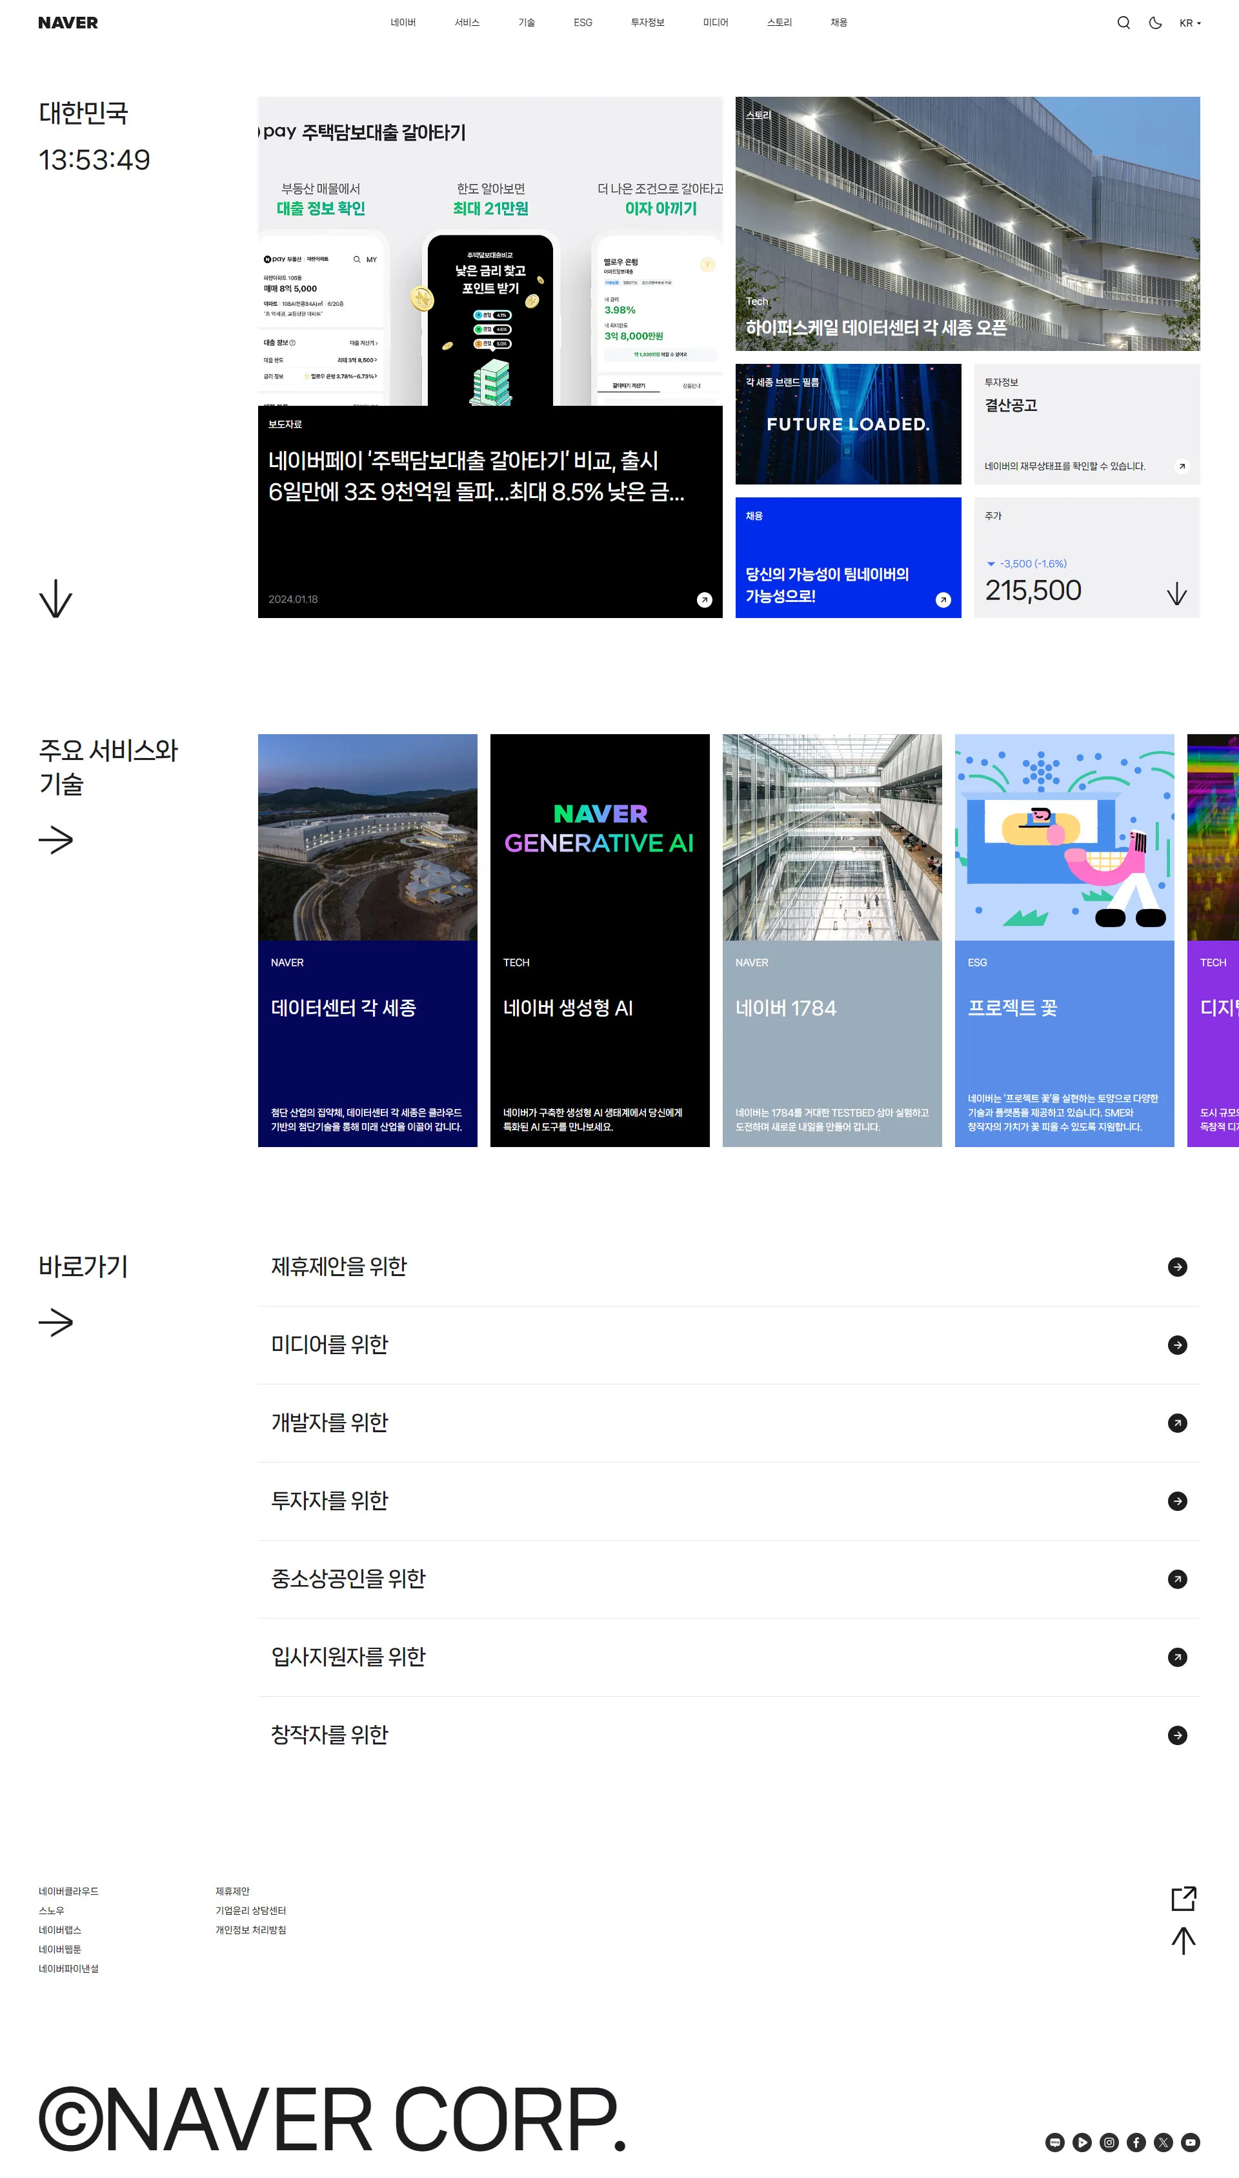Click the arrow icon in the 투자자를 위한 row
Image resolution: width=1239 pixels, height=2178 pixels.
1178,1501
